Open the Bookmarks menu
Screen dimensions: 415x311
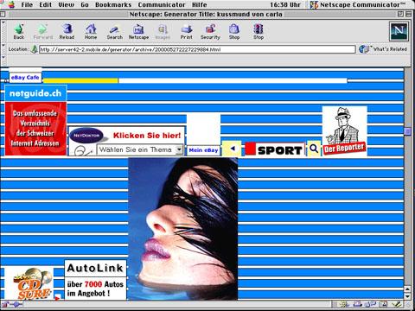(113, 4)
